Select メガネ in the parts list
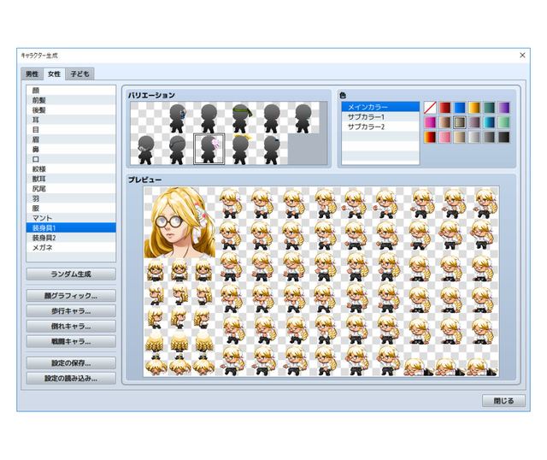This screenshot has width=547, height=460. click(71, 247)
